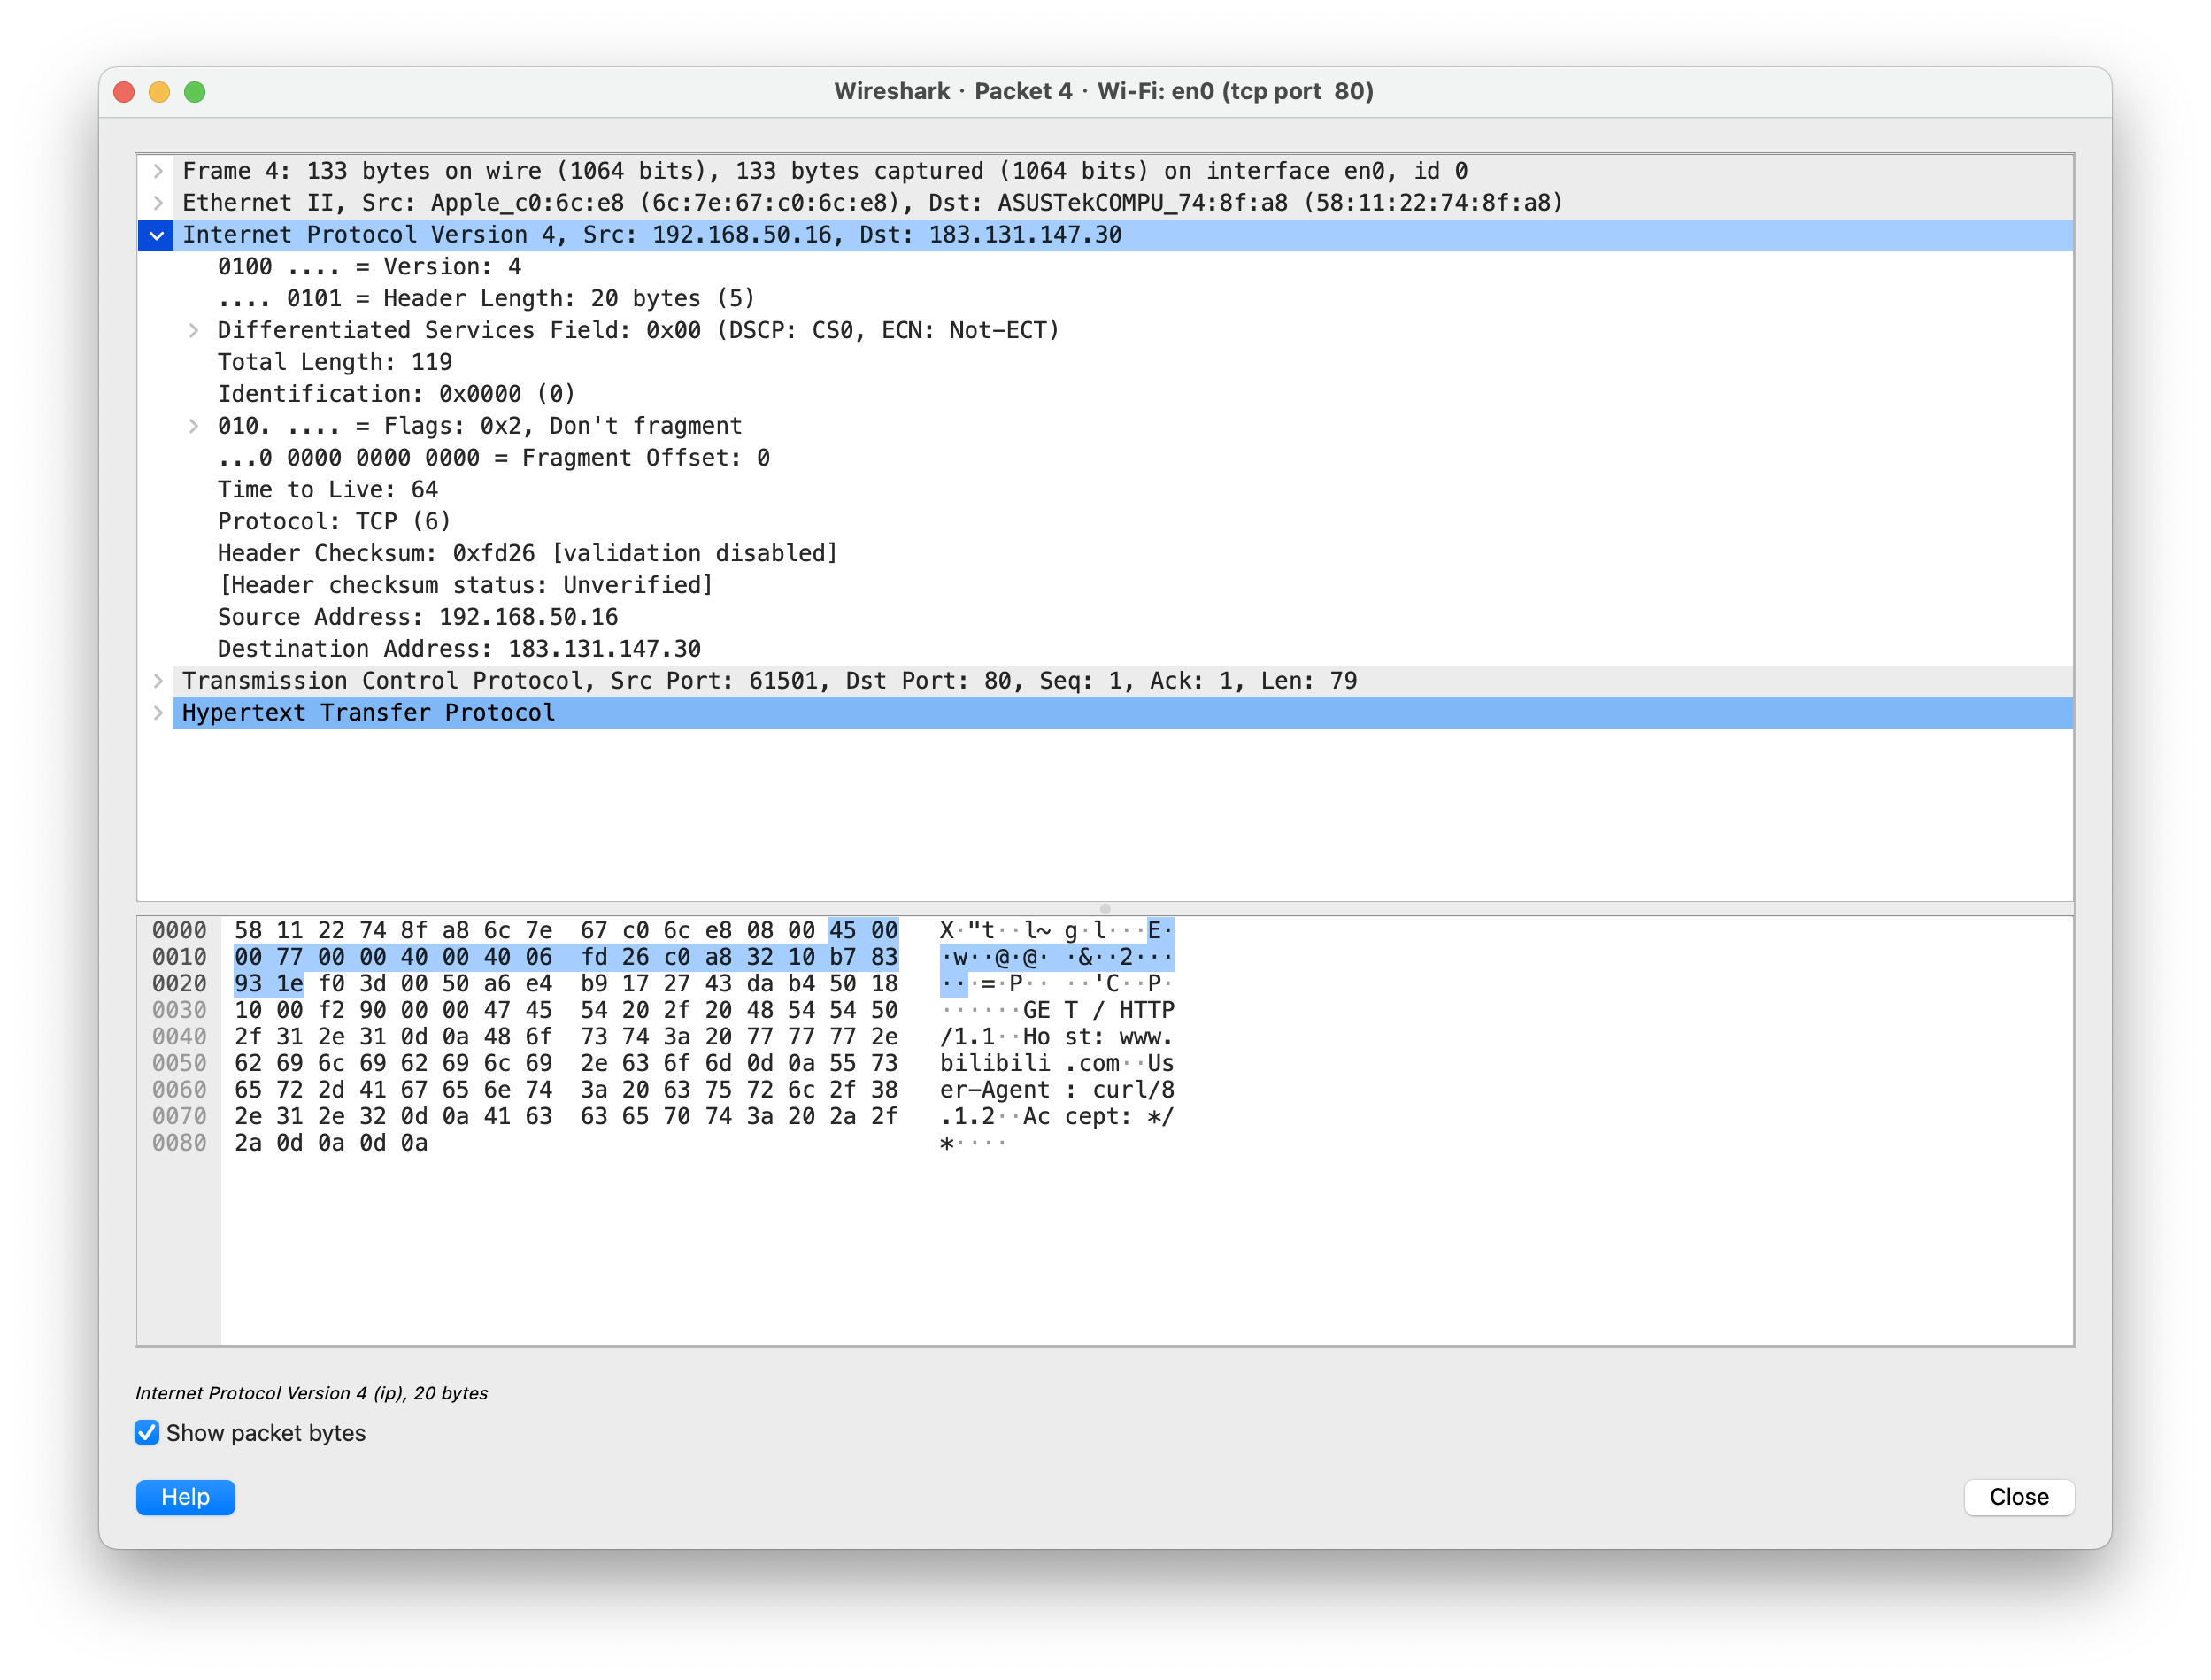This screenshot has height=1680, width=2211.
Task: Select the Time to Live field
Action: (328, 490)
